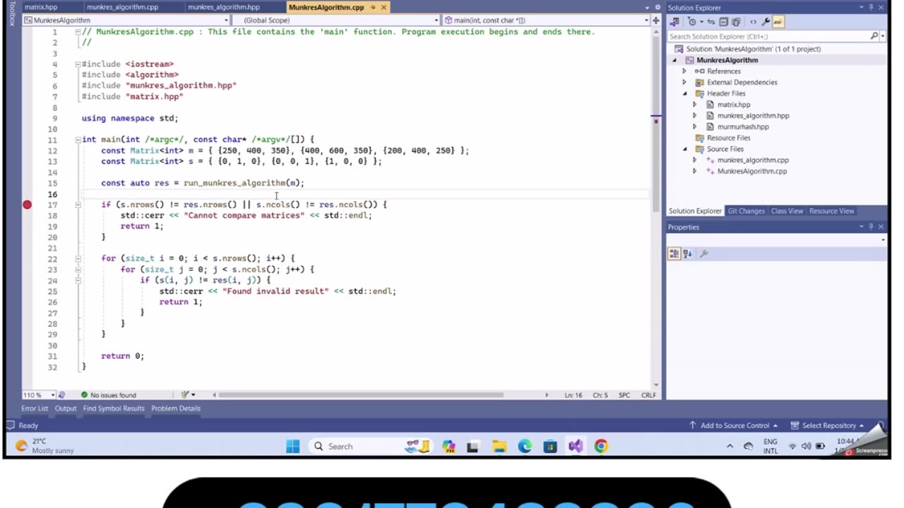The width and height of the screenshot is (904, 508).
Task: Open the Output tab
Action: [x=65, y=409]
